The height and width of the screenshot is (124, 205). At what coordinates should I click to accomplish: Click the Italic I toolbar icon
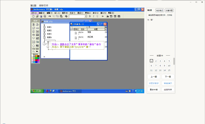[x=94, y=16]
